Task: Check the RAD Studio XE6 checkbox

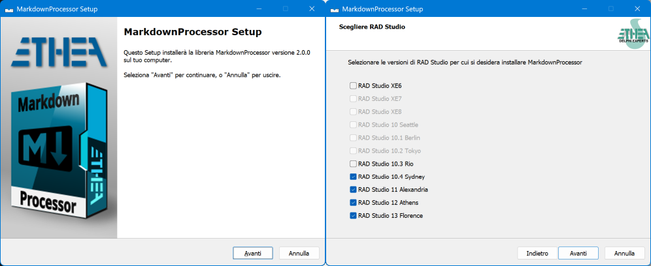Action: (x=353, y=86)
